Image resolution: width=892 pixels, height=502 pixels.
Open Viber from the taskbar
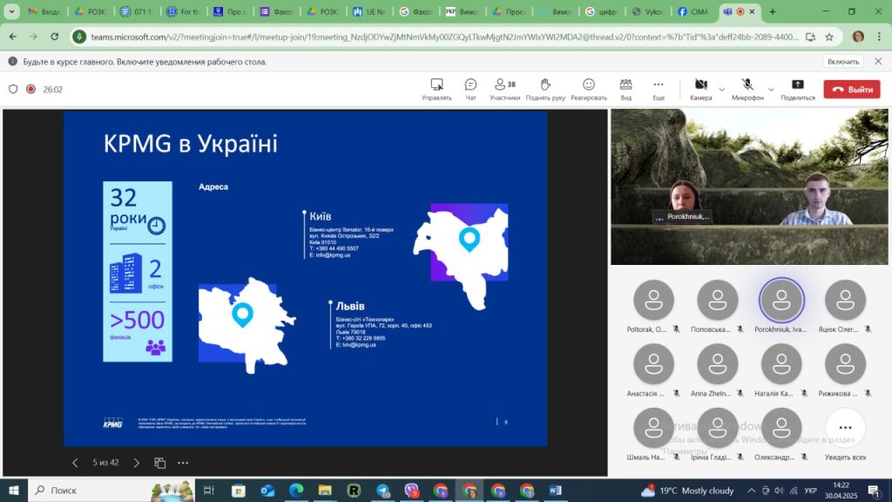coord(412,490)
